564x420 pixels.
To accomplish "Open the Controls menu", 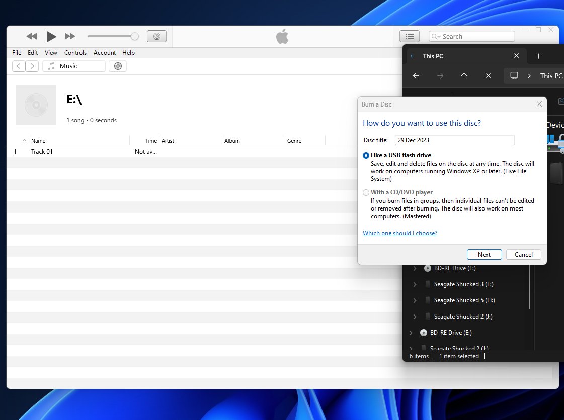I will [75, 53].
